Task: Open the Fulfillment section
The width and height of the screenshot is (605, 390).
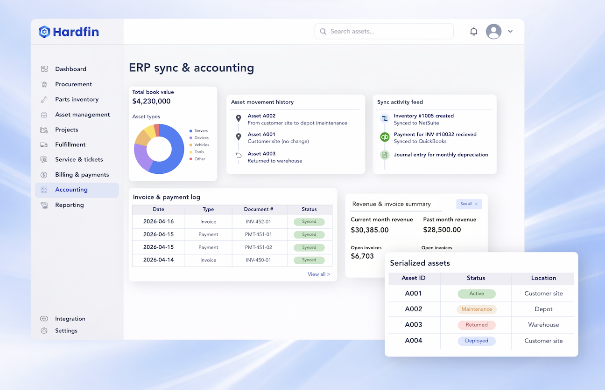Action: [70, 144]
